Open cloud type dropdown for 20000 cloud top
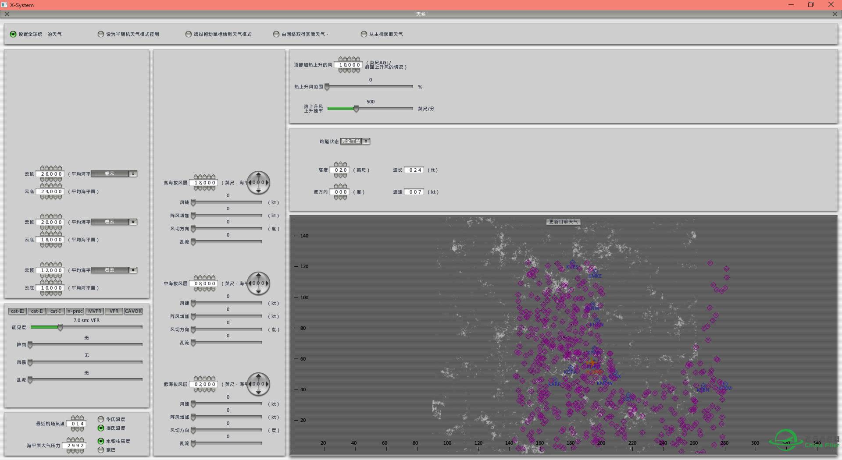 (114, 222)
